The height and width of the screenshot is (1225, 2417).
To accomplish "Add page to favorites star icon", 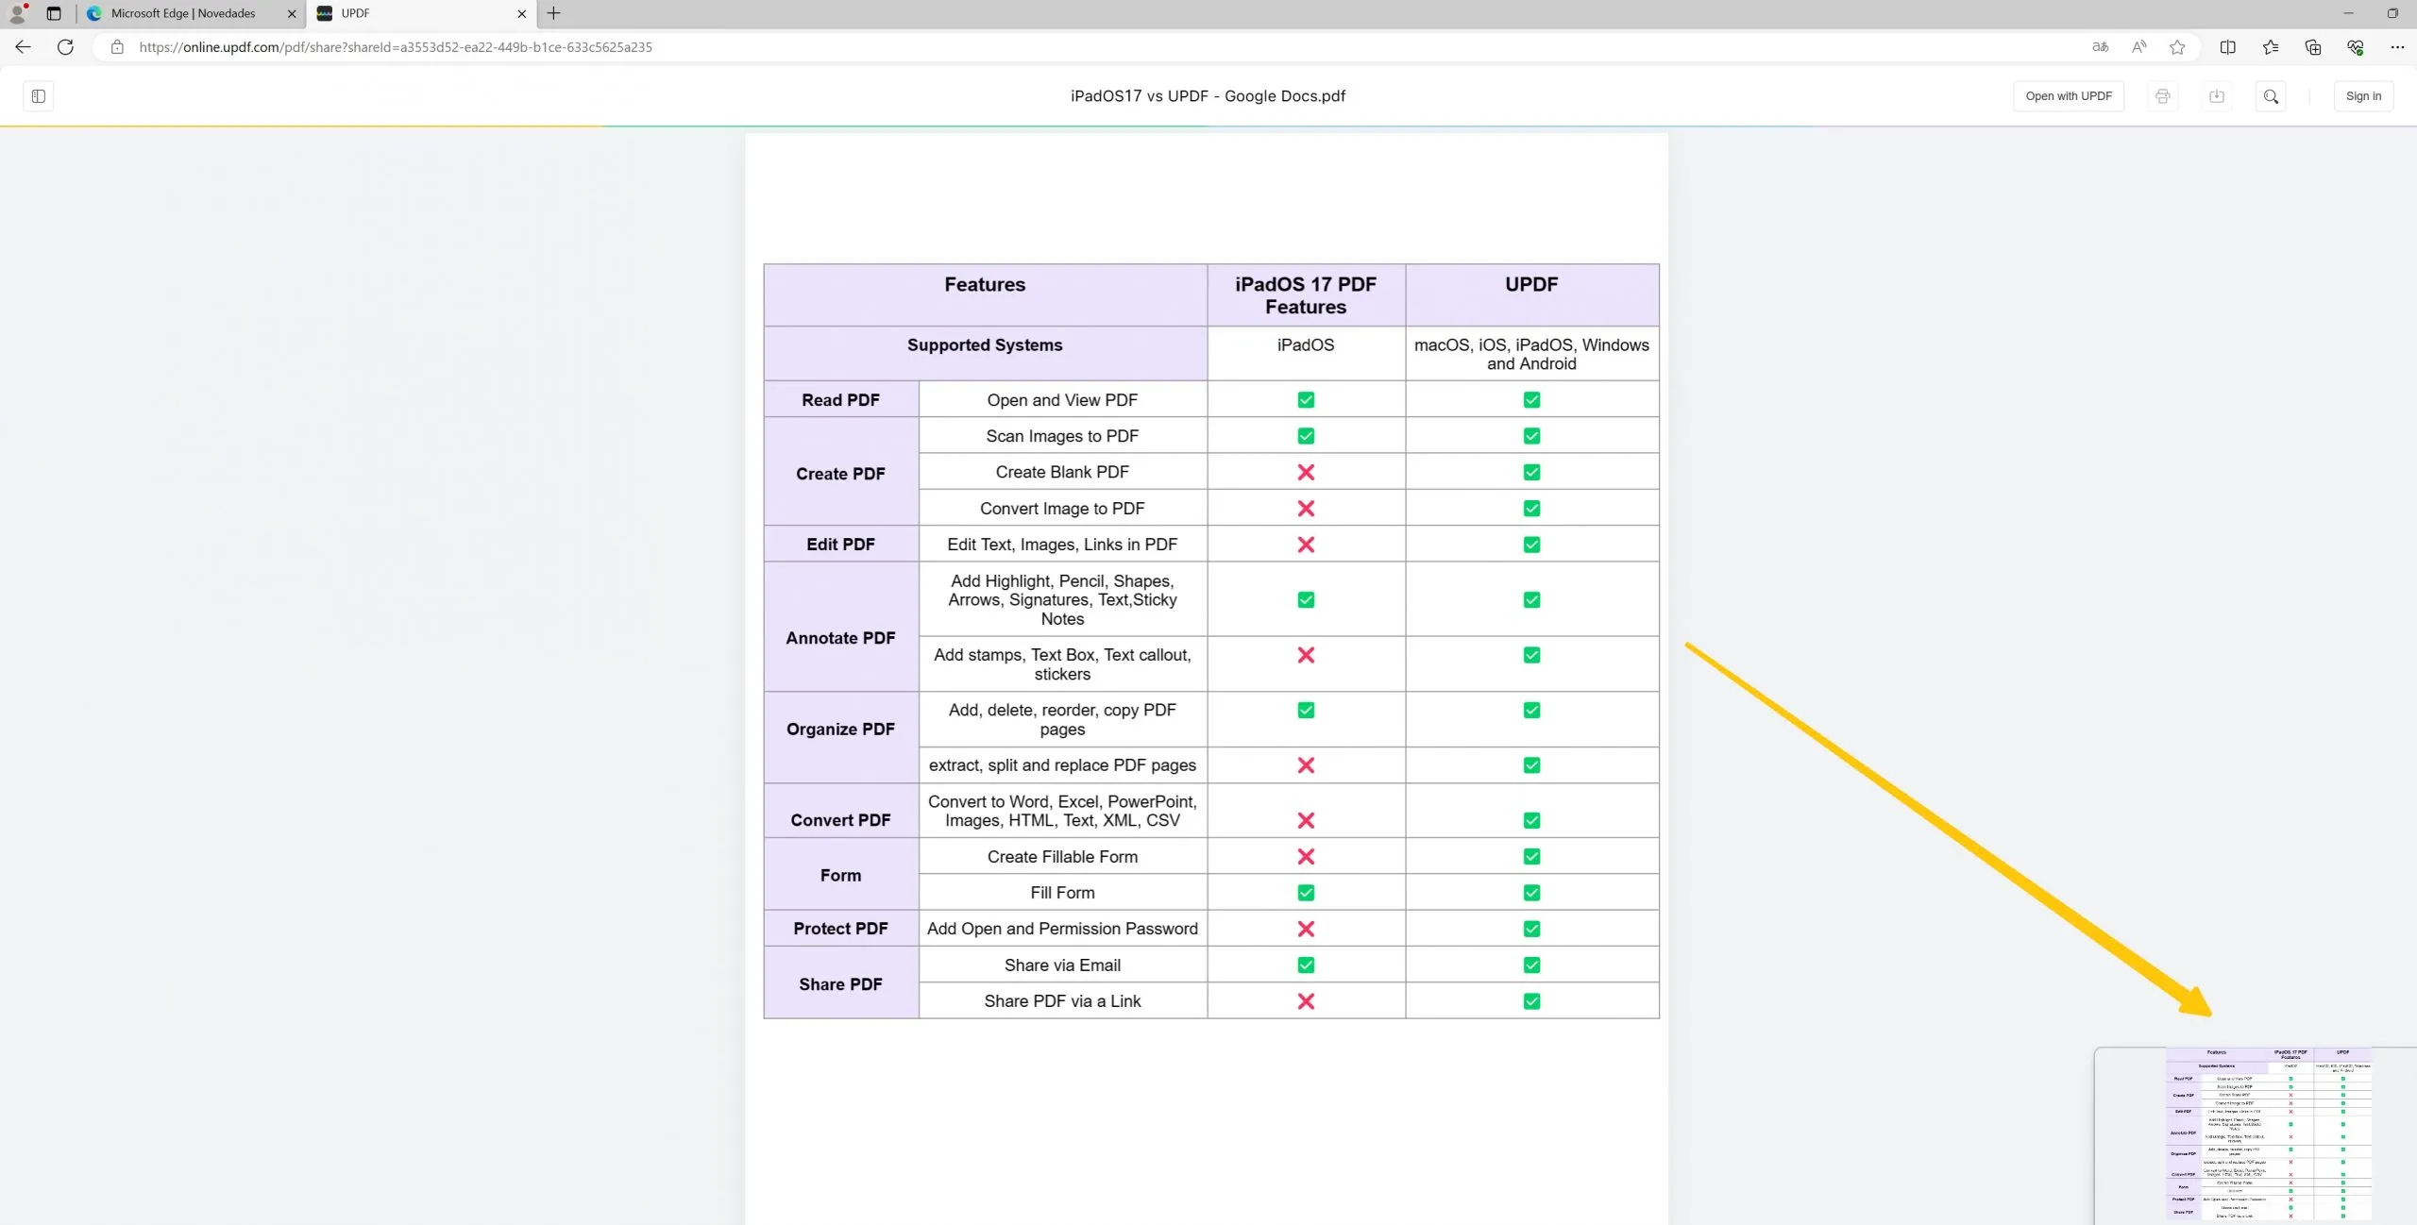I will pos(2177,46).
